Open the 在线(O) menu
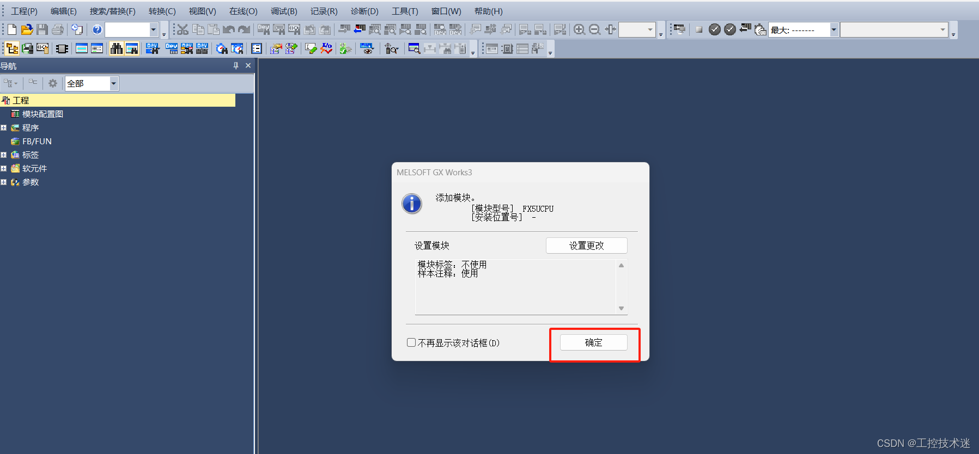 [x=243, y=11]
